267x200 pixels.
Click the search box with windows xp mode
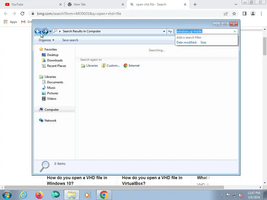(204, 31)
